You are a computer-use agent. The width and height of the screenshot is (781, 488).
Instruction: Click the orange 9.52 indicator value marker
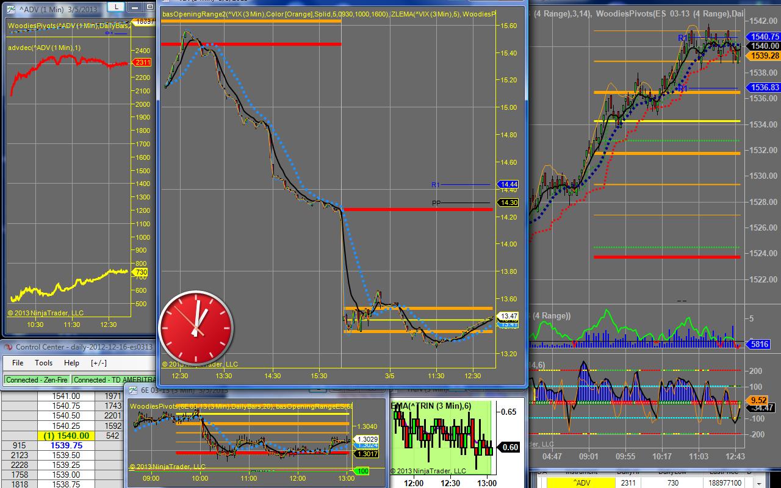(x=758, y=400)
